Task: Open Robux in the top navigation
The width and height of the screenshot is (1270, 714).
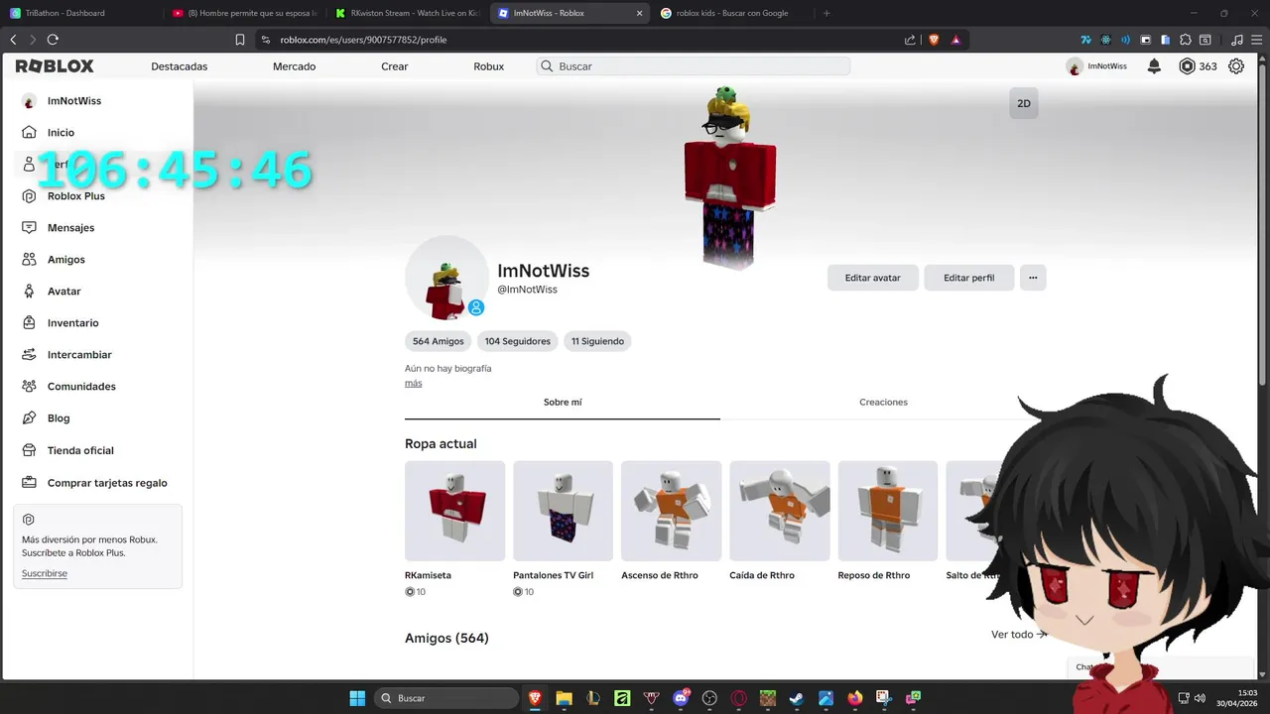Action: pos(489,66)
